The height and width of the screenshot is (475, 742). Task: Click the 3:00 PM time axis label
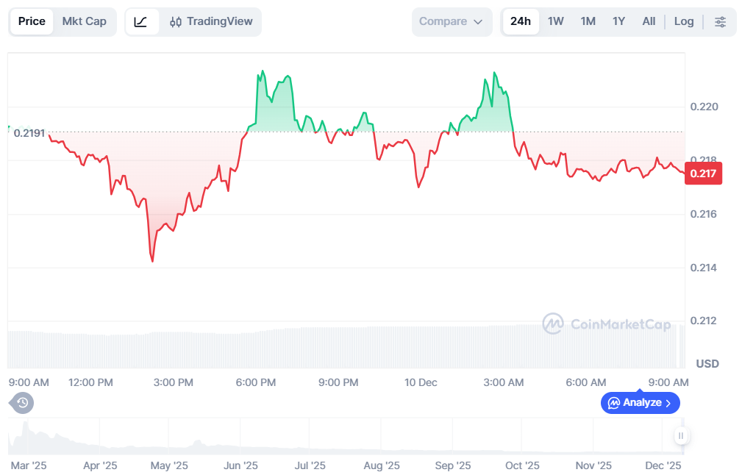point(174,382)
